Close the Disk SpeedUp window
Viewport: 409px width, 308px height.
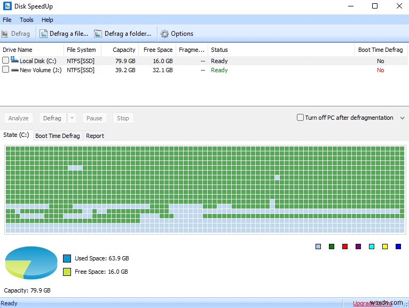(399, 6)
